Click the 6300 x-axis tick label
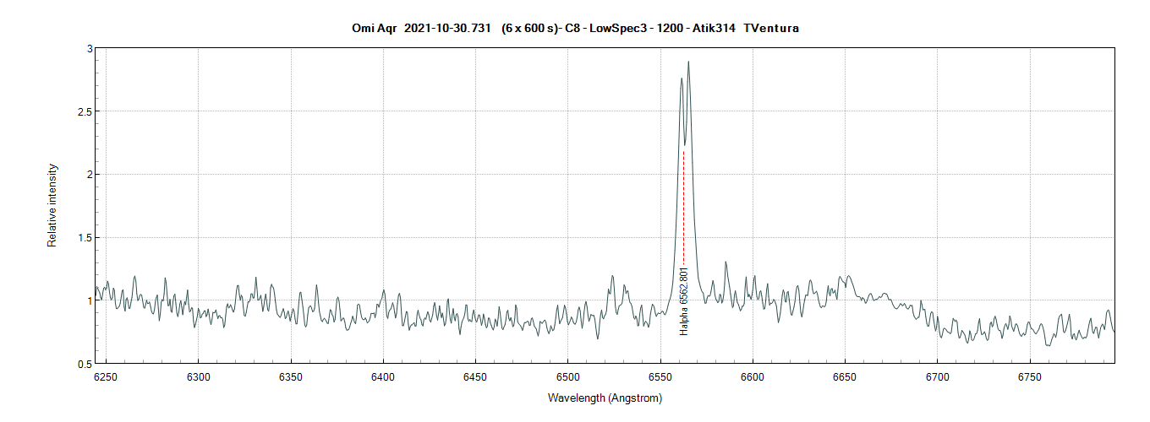1150x422 pixels. pyautogui.click(x=198, y=377)
